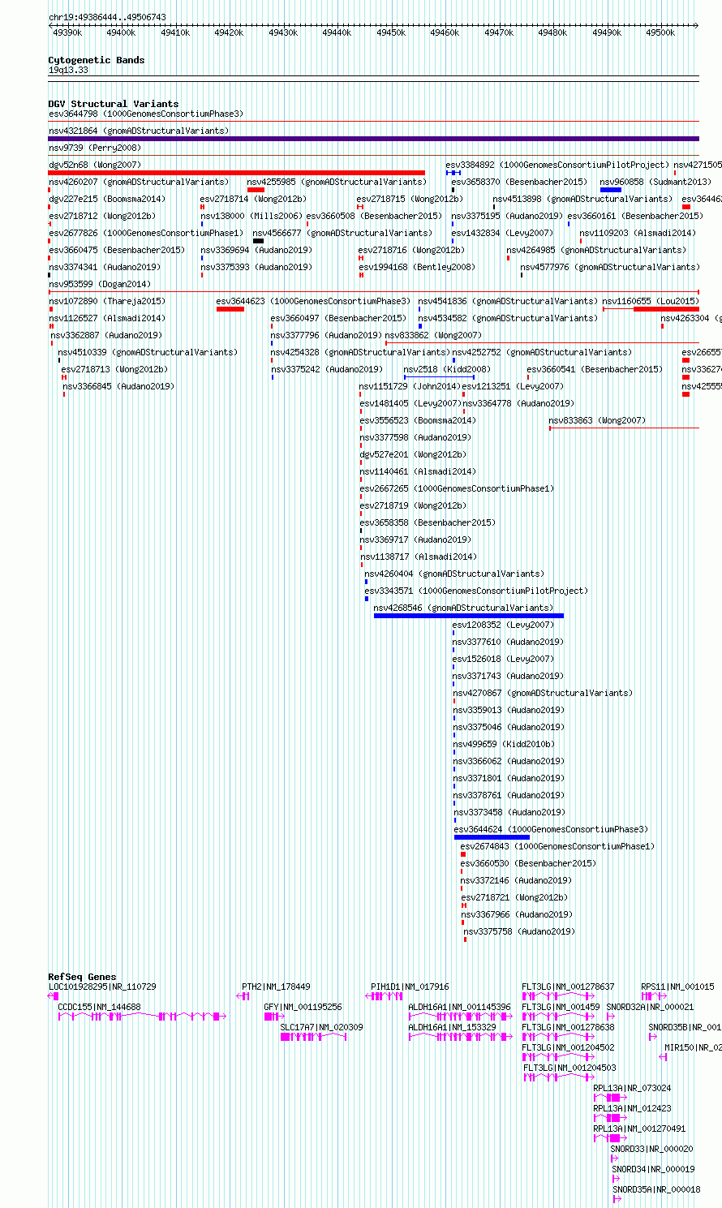Open esv1208352 (Levy2007) variant

tap(502, 625)
